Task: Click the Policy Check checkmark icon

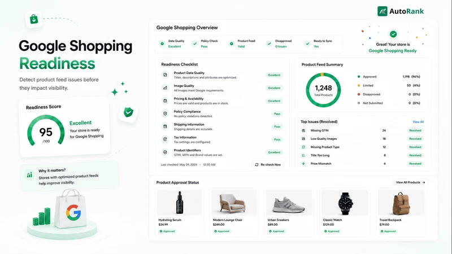Action: [195, 44]
